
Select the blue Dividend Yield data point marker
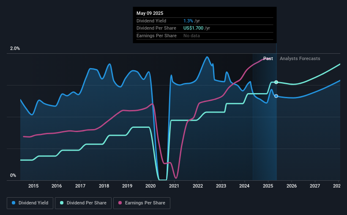(276, 96)
